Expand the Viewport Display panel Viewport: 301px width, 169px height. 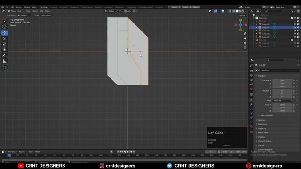pos(264,141)
